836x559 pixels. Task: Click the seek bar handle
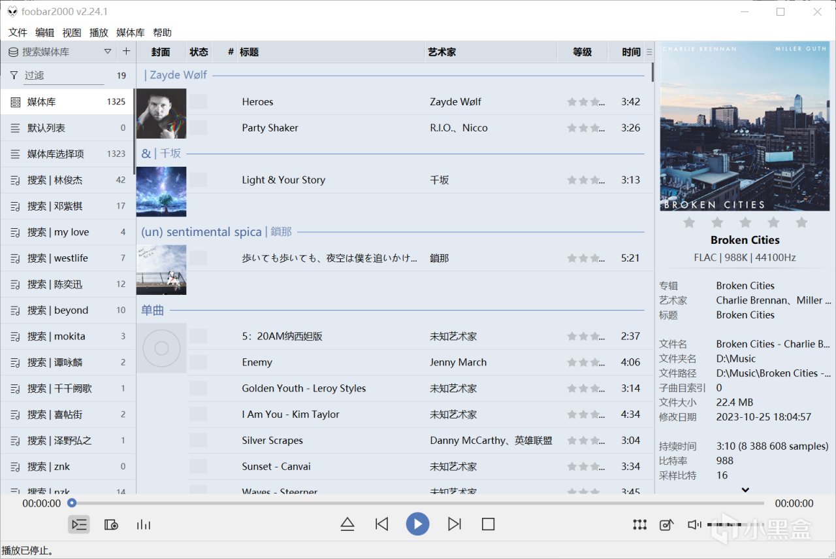72,503
